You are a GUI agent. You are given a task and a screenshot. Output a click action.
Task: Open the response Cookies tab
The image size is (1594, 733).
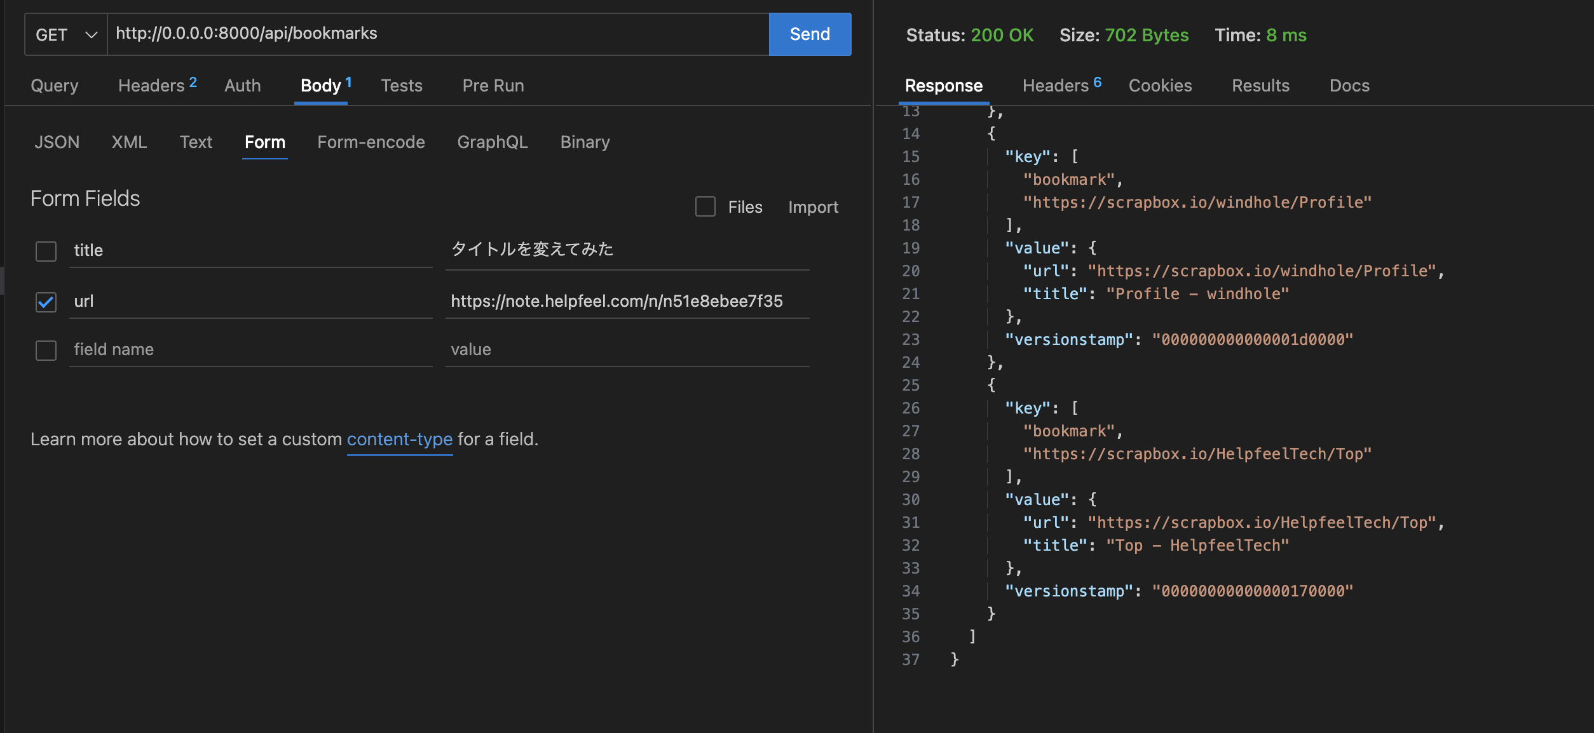pos(1159,85)
